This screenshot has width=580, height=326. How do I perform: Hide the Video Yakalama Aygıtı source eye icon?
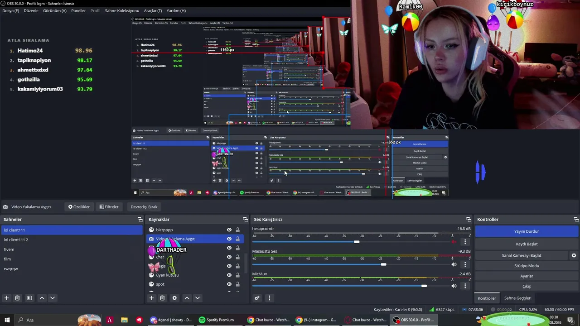[229, 239]
